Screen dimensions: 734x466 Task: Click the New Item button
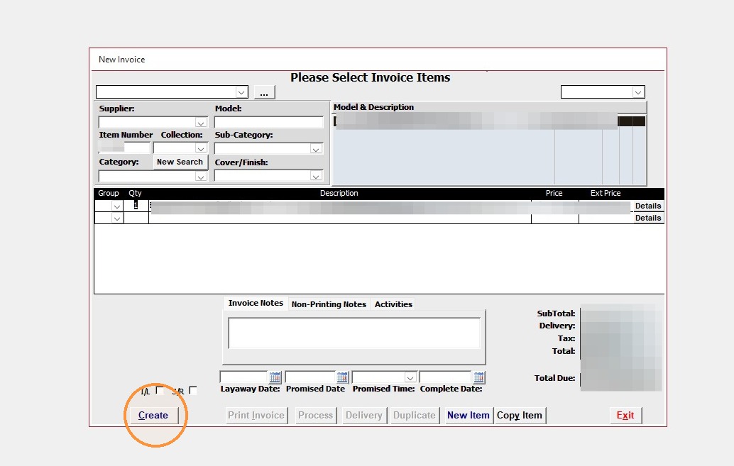coord(468,415)
